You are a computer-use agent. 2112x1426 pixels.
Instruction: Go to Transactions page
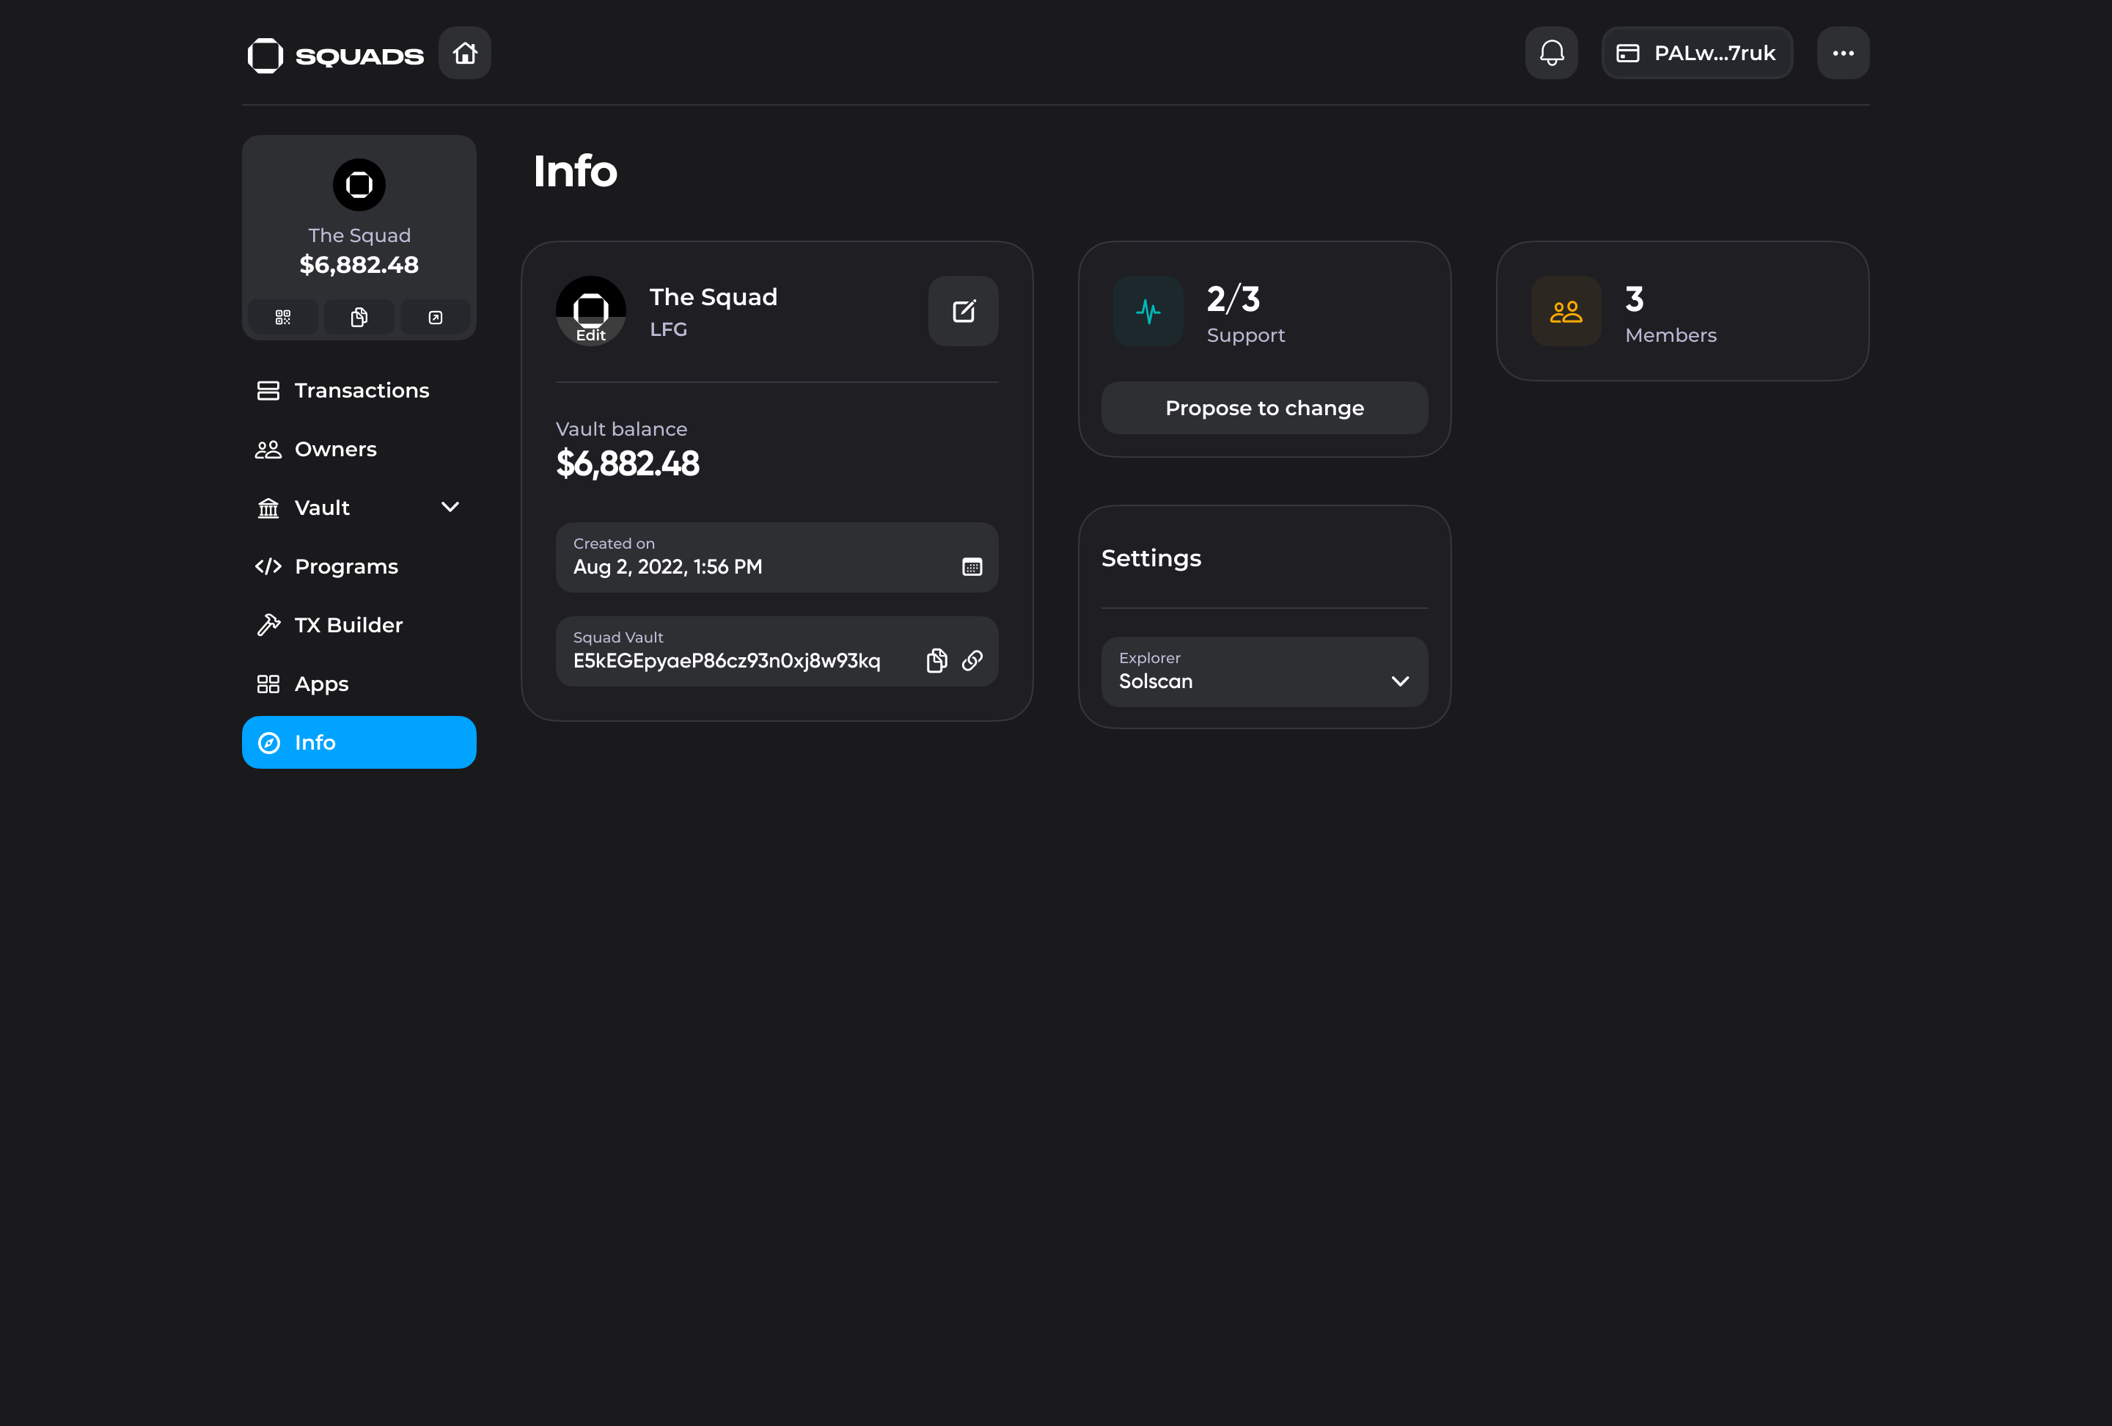coord(361,390)
